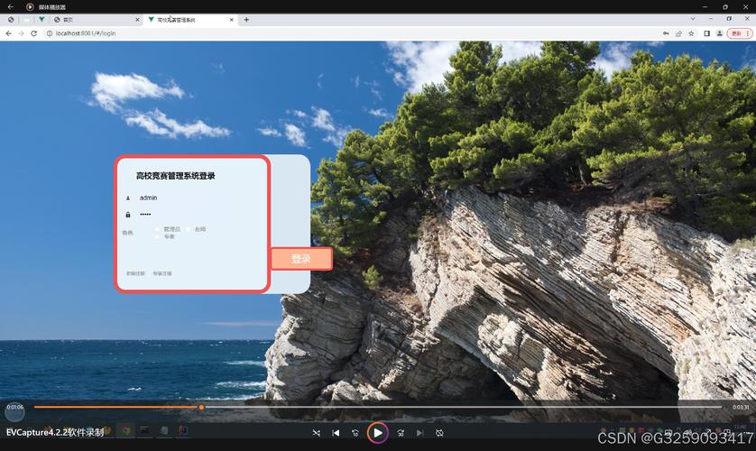Click the media player back arrow

tap(11, 6)
